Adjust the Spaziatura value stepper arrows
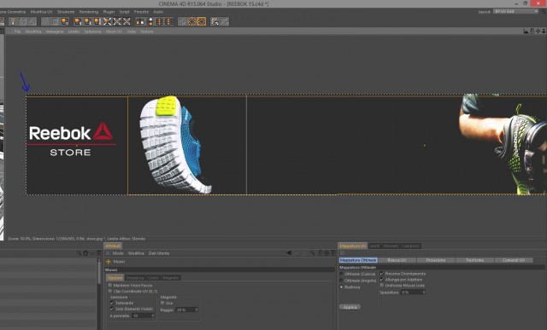Image resolution: width=547 pixels, height=330 pixels. (x=424, y=292)
